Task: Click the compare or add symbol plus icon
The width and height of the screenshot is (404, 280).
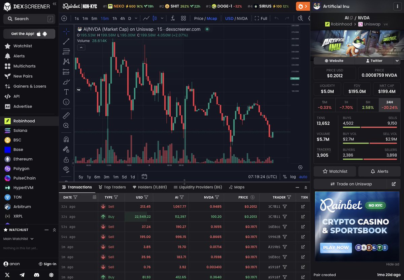Action: (x=64, y=18)
